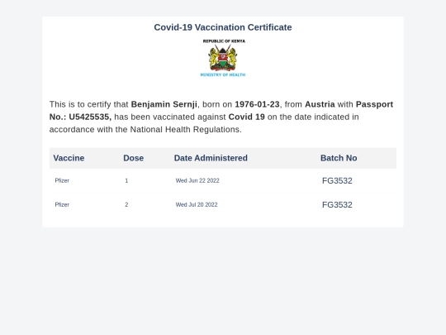Click the date Wed Jun 22 2022
This screenshot has height=335, width=446.
pyautogui.click(x=197, y=180)
